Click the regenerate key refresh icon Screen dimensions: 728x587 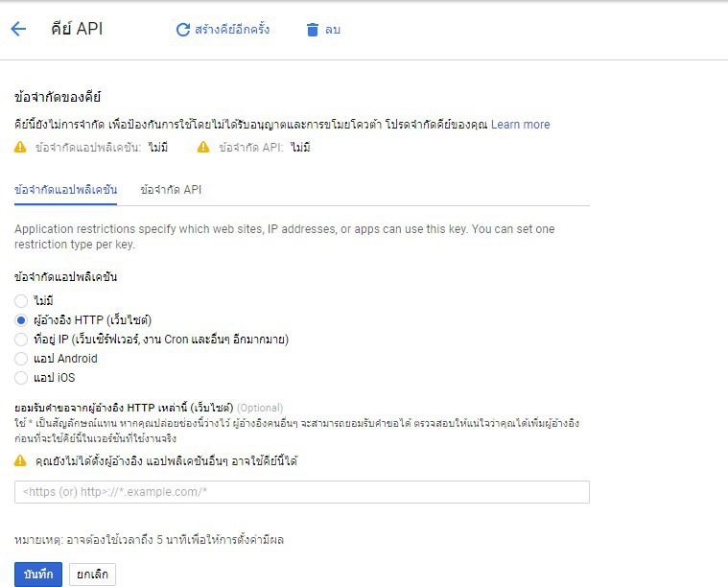point(183,30)
